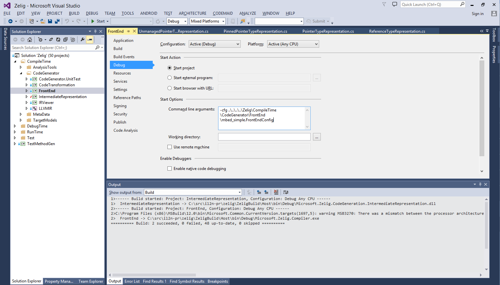Clear All output using the toolbar icon
The width and height of the screenshot is (500, 285).
tap(276, 192)
